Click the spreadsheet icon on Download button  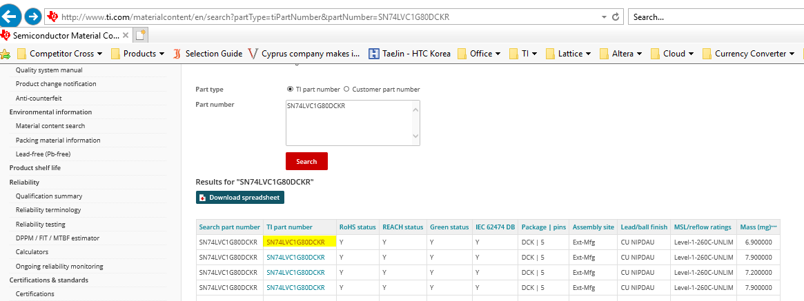pos(202,198)
